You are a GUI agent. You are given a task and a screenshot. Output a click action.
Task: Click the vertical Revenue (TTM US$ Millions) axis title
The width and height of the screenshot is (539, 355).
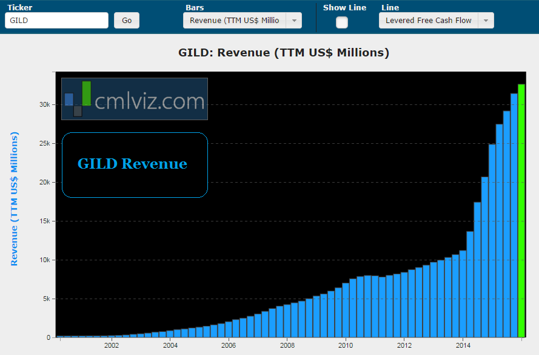[x=14, y=199]
